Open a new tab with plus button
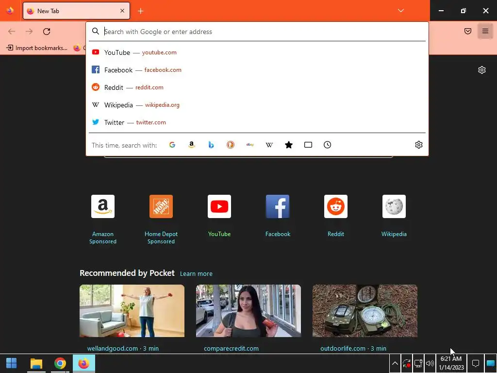Image resolution: width=497 pixels, height=373 pixels. [x=141, y=11]
